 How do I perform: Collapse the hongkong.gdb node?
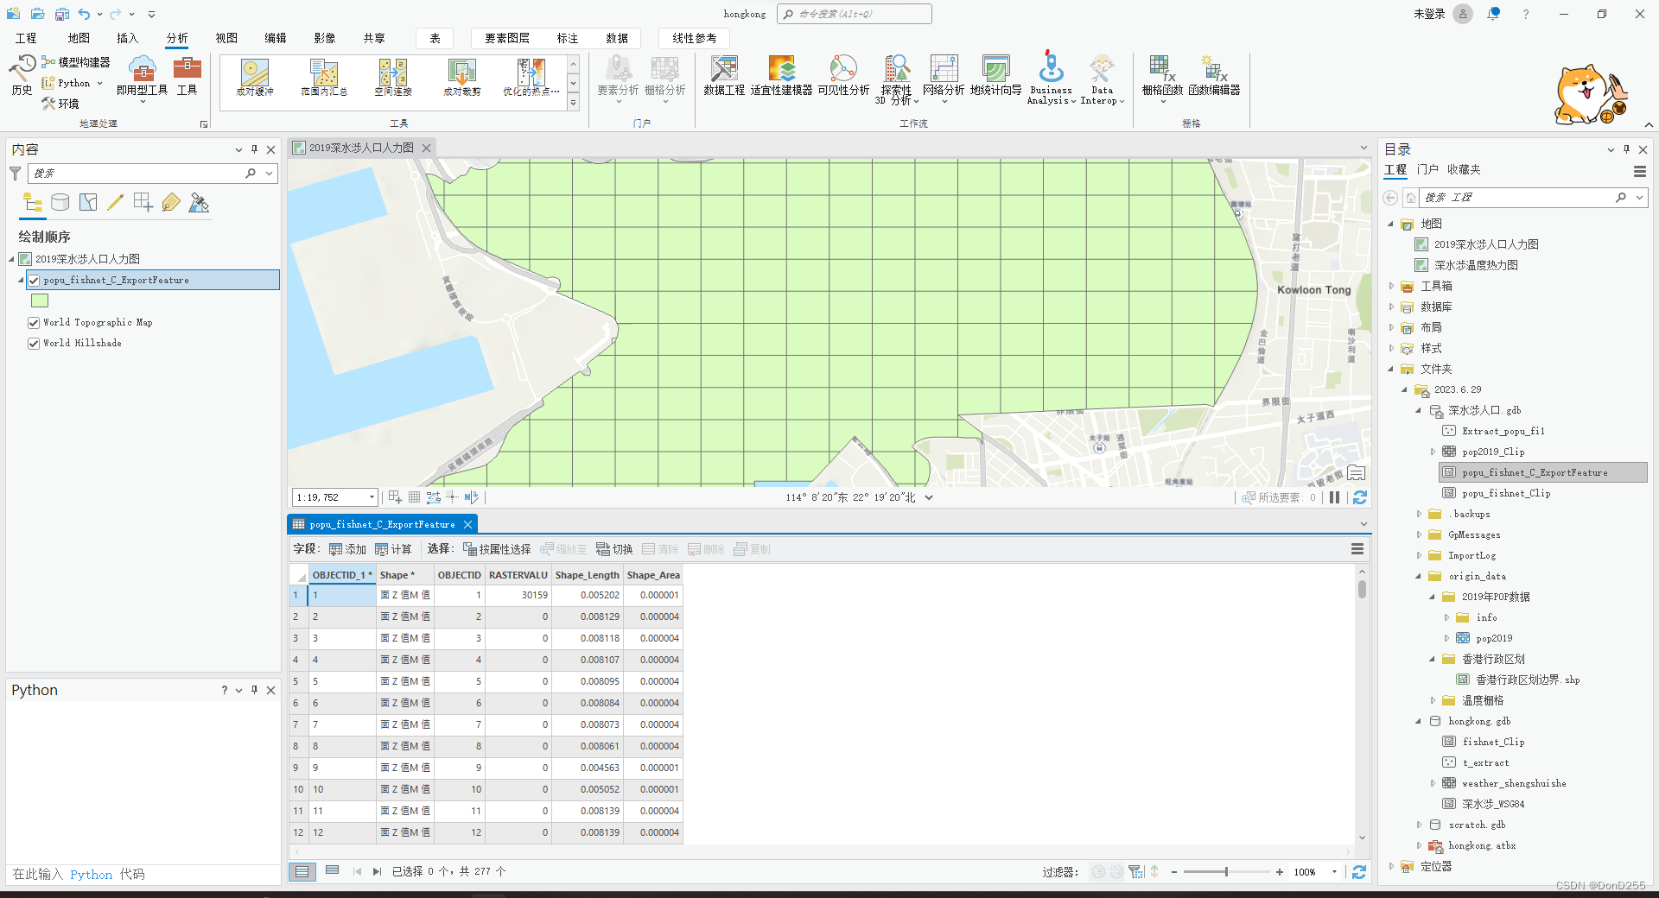point(1419,721)
